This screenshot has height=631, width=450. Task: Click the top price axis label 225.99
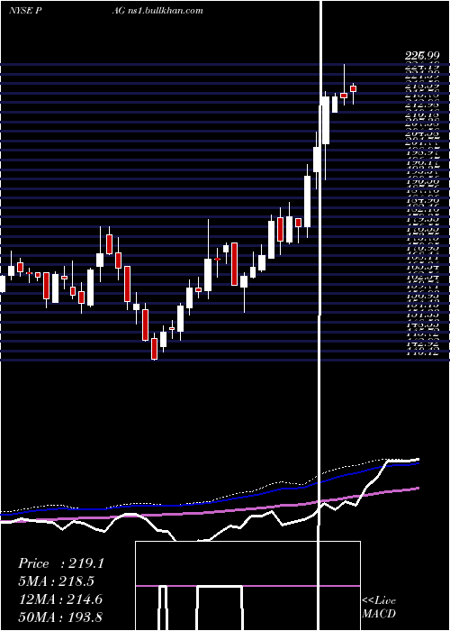point(420,57)
